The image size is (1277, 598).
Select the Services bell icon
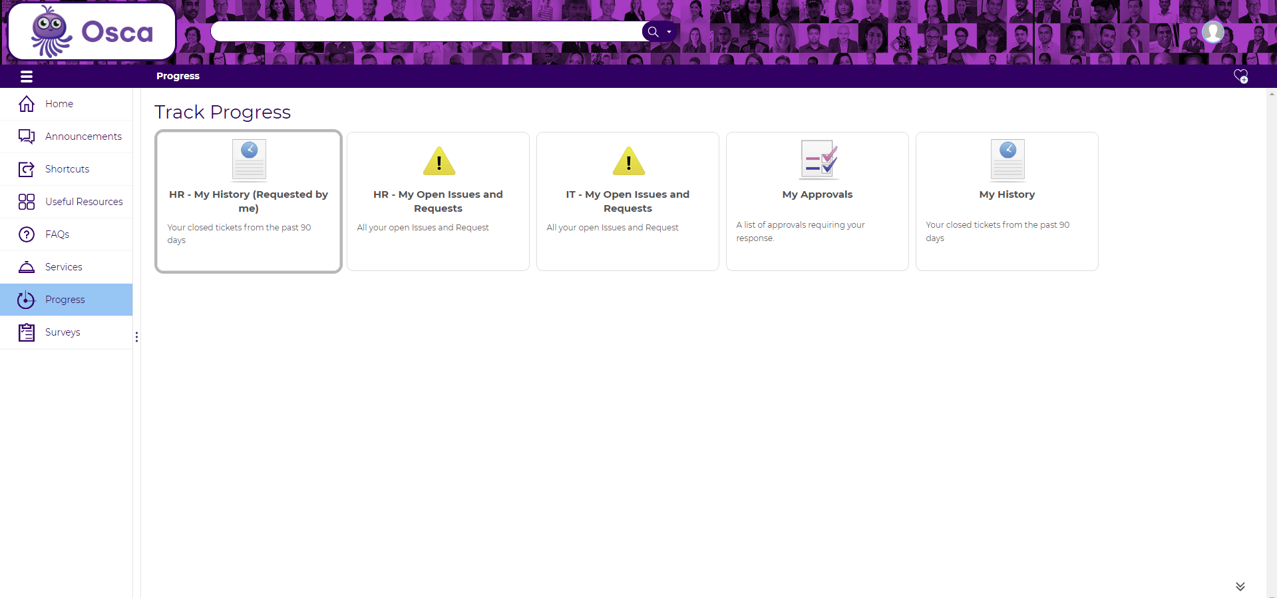(x=27, y=267)
